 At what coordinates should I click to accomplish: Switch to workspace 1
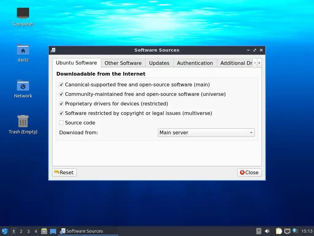[13, 231]
